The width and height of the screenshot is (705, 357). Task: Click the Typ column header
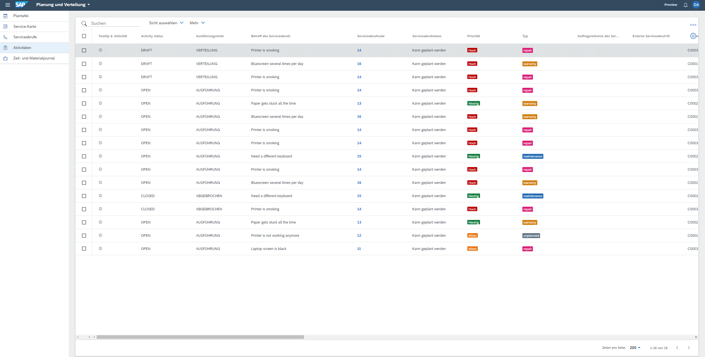pos(525,36)
